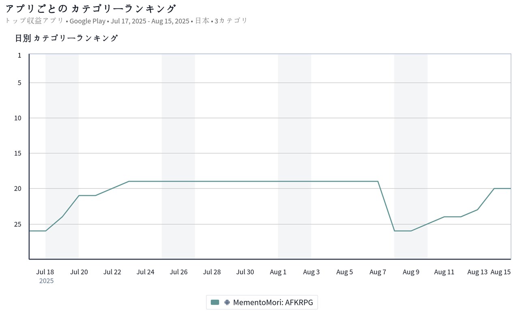
Task: Click the Aug 15 x-axis label
Action: [500, 272]
